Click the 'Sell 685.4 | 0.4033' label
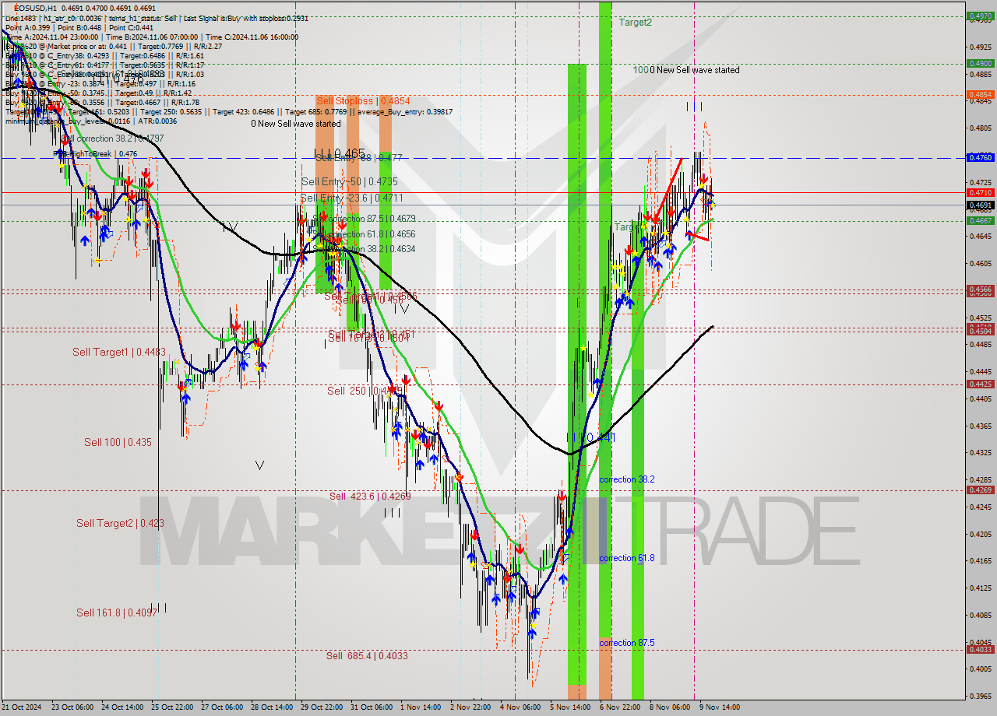This screenshot has width=997, height=716. coord(367,655)
